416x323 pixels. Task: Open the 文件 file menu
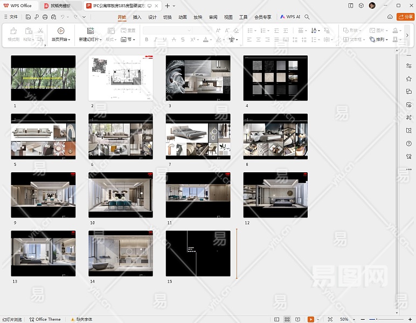11,17
